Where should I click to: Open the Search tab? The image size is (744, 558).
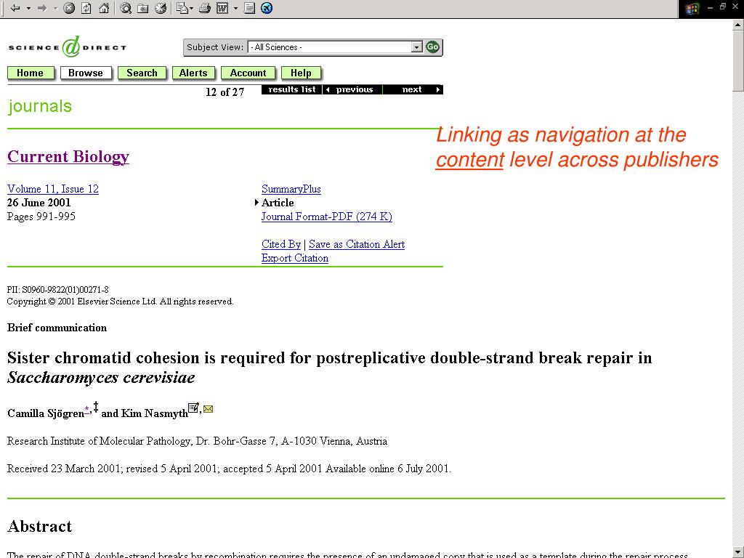pos(142,73)
